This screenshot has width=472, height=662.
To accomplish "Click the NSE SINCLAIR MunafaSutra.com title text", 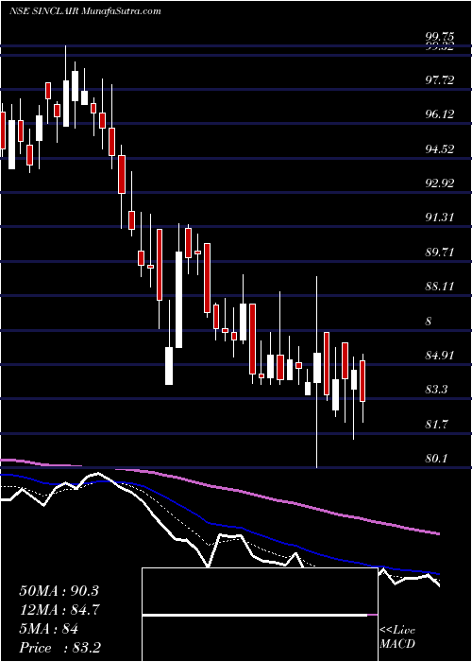I will 85,11.
